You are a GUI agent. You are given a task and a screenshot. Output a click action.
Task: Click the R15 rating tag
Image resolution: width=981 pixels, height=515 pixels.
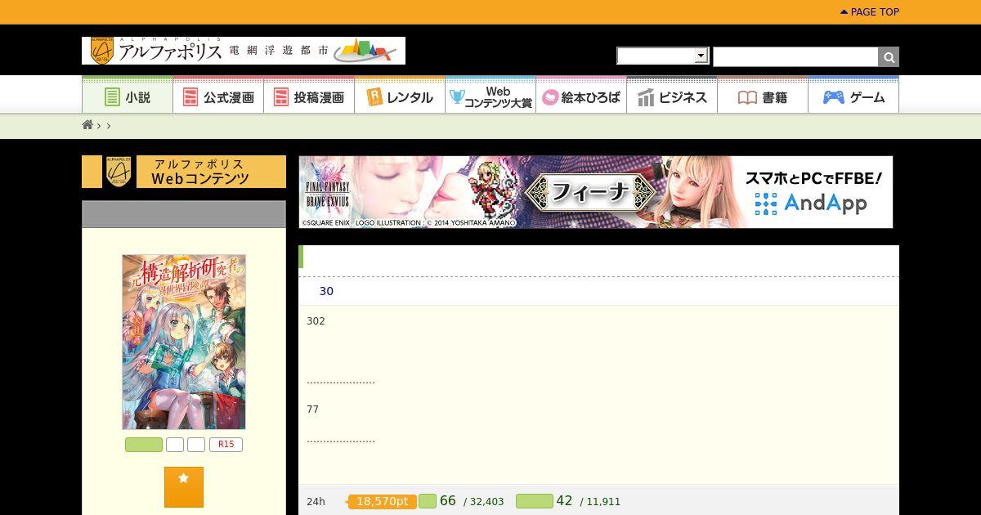tap(226, 445)
